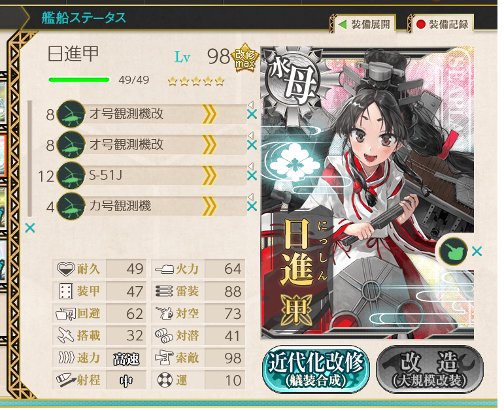Unequip all items with bottom-left X icon
The width and height of the screenshot is (504, 411).
coord(30,228)
